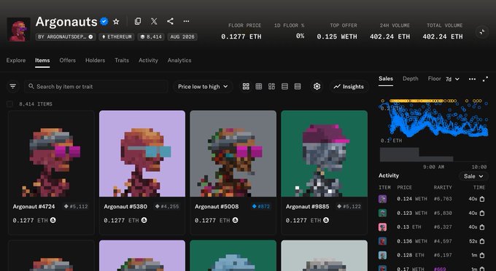Open the Price low to high sort dropdown

click(203, 87)
